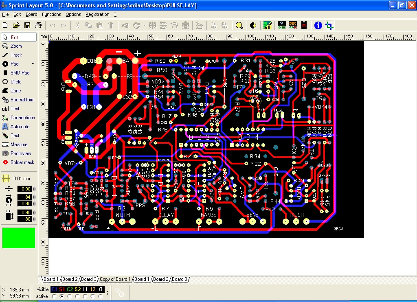This screenshot has height=302, width=417.
Task: Click the DRC check toolbar icon
Action: click(x=292, y=25)
